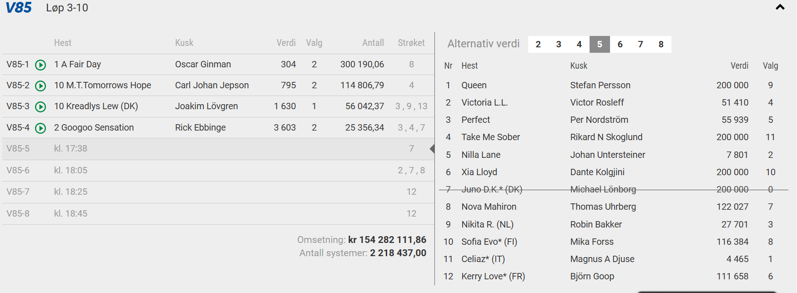Play the V85-1 race replay
797x293 pixels.
pos(40,65)
